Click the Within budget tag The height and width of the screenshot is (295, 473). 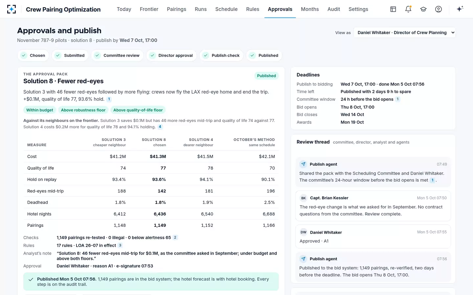[40, 110]
